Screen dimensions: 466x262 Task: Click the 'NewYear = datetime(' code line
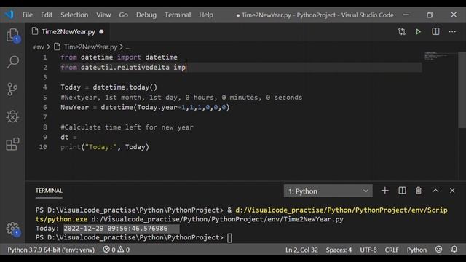pyautogui.click(x=145, y=107)
